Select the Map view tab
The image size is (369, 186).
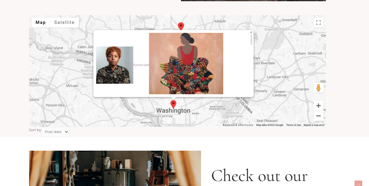coord(41,23)
